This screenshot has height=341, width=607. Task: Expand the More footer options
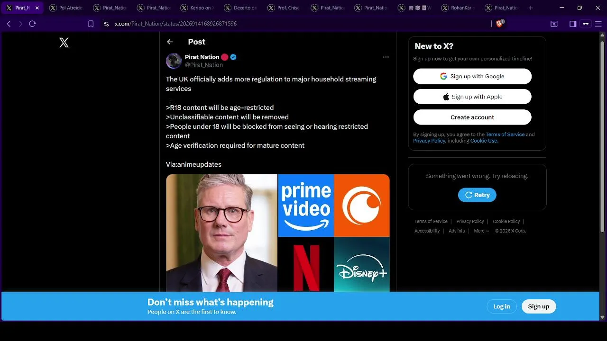481,231
